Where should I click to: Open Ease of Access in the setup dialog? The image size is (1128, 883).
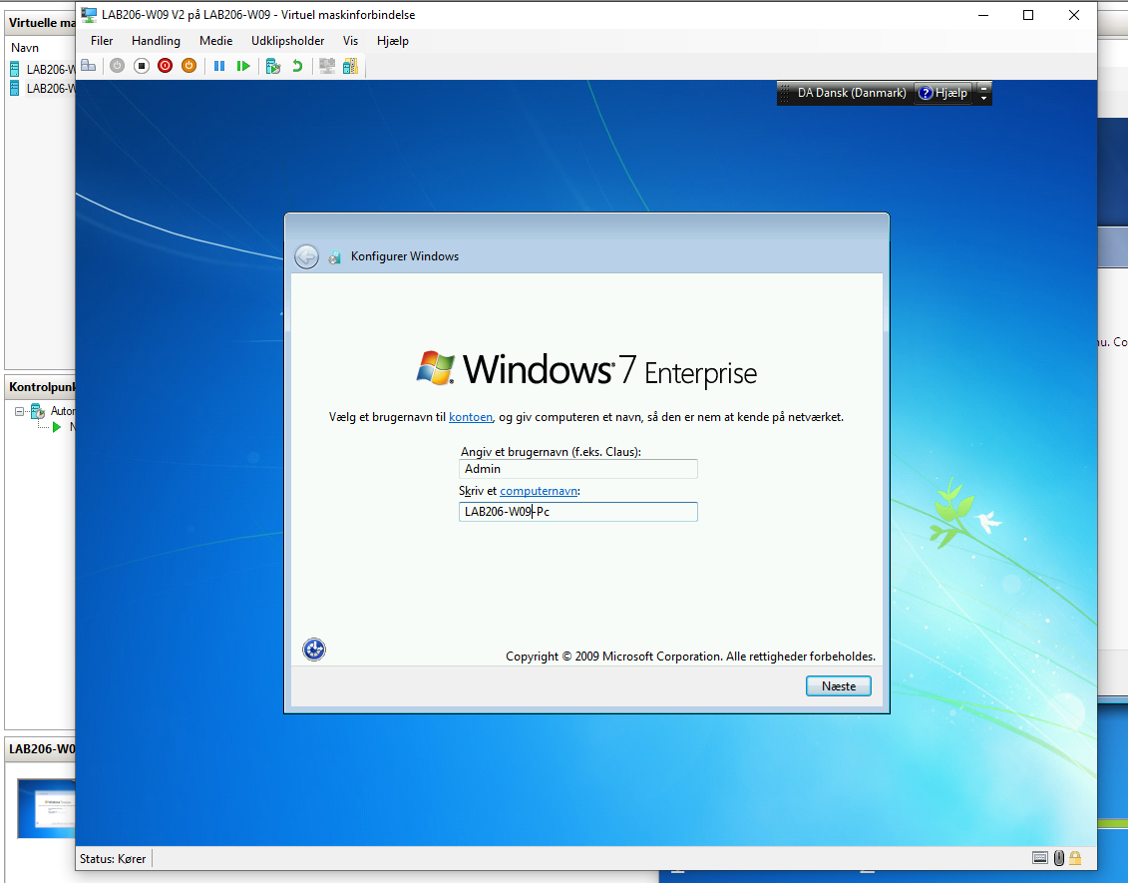click(x=313, y=650)
